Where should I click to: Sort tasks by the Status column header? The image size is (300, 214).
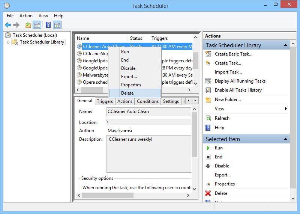coord(138,38)
